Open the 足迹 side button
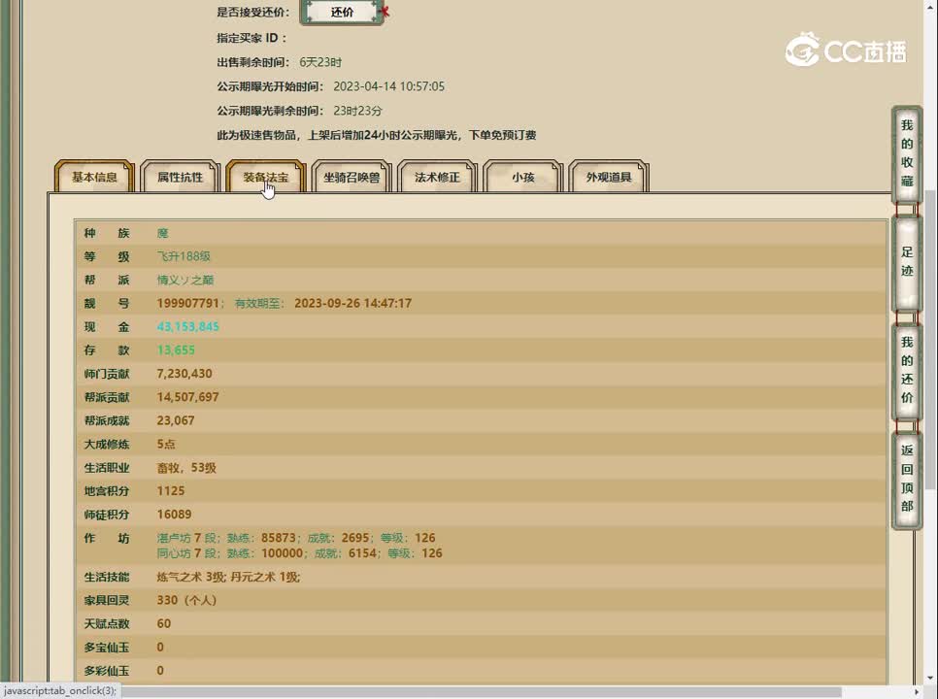This screenshot has width=938, height=699. [906, 262]
